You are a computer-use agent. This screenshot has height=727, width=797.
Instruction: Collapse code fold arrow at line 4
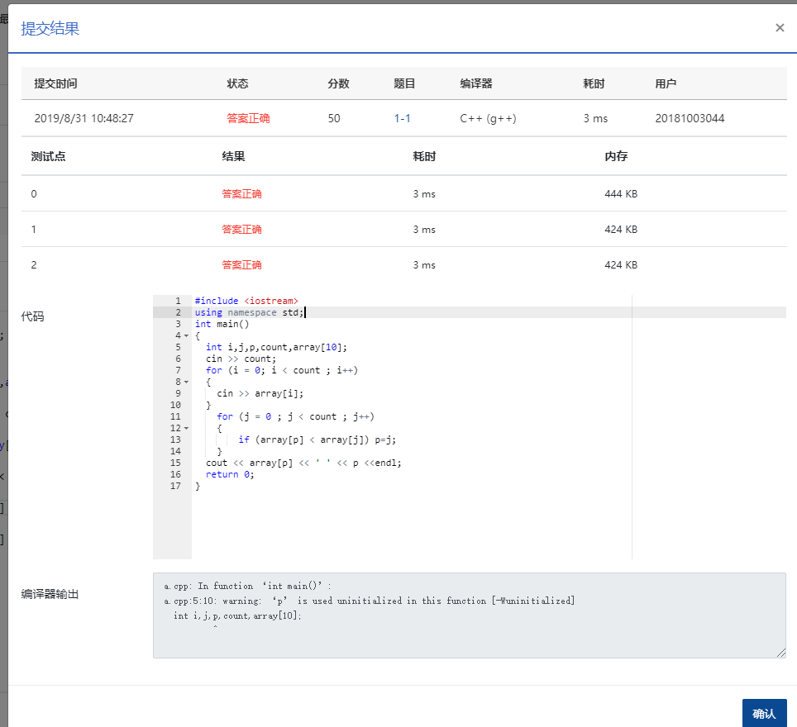point(186,335)
